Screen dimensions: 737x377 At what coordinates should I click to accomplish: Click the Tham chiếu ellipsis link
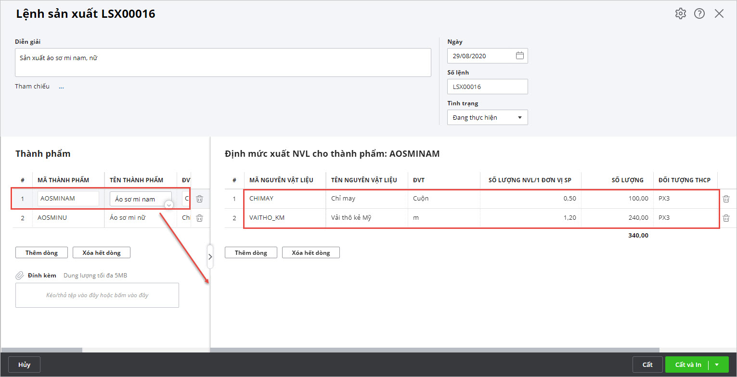click(61, 87)
